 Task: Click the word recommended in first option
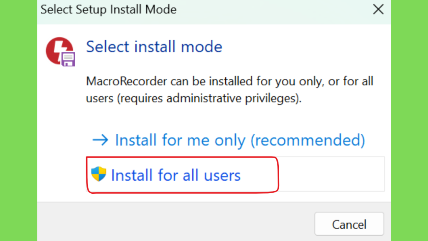point(308,140)
